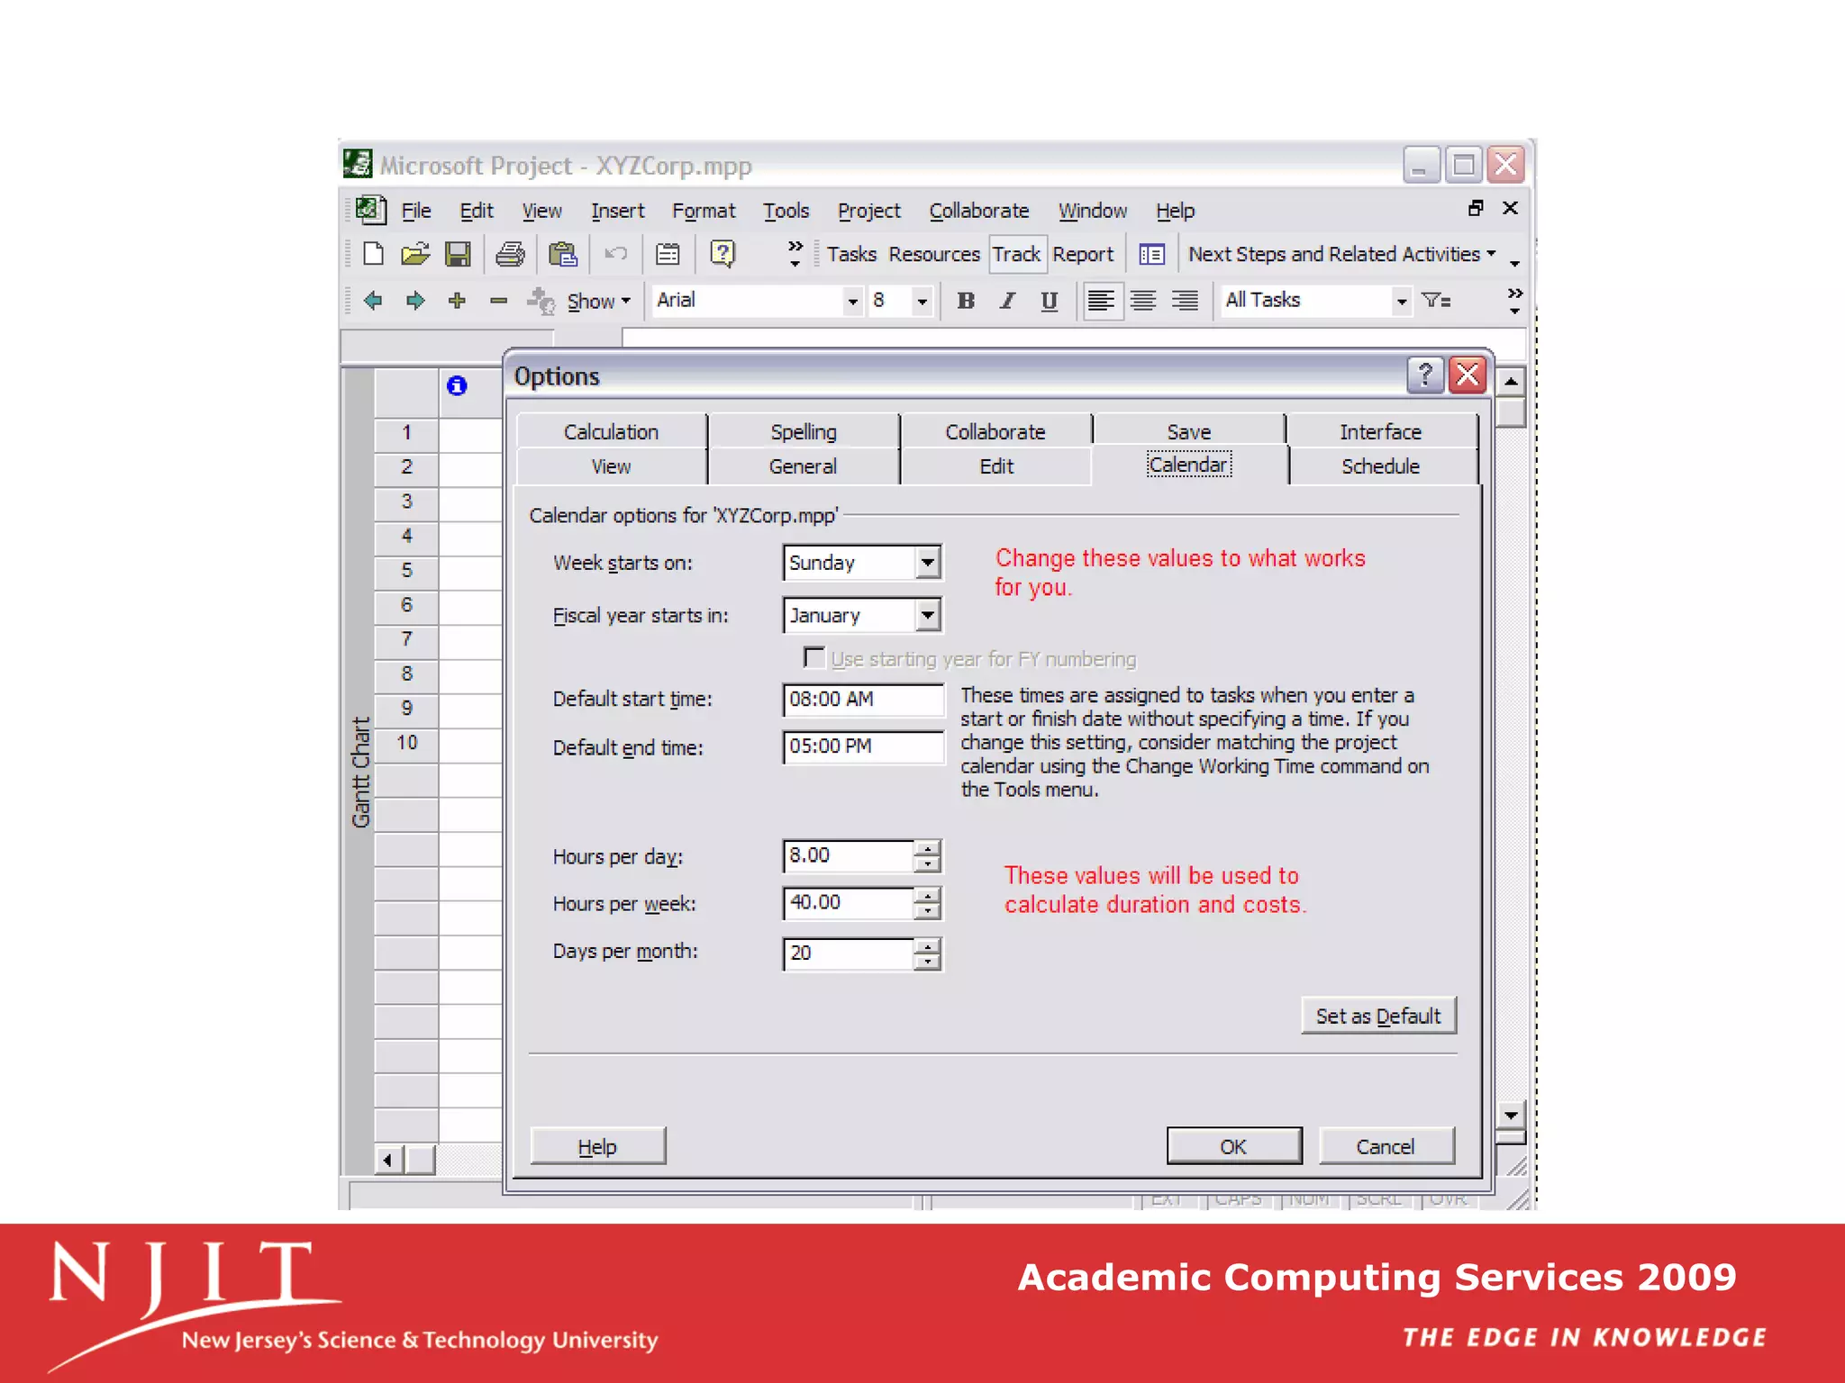Image resolution: width=1845 pixels, height=1383 pixels.
Task: Increase Hours per day with up spinner
Action: click(x=927, y=847)
